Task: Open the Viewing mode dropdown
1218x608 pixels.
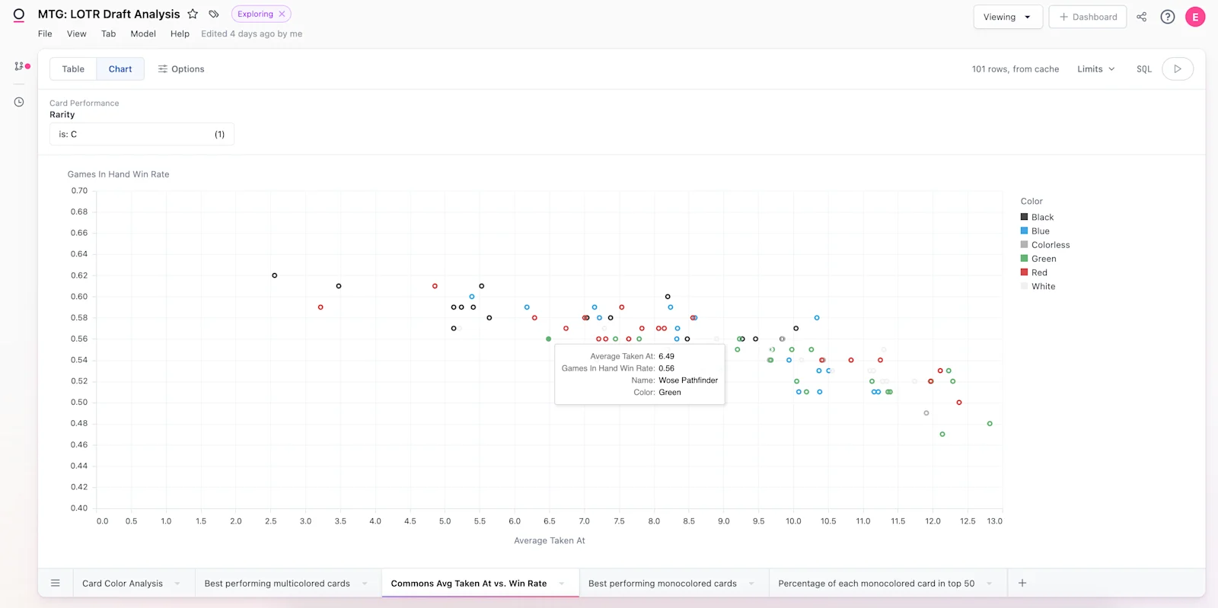Action: pos(1008,17)
